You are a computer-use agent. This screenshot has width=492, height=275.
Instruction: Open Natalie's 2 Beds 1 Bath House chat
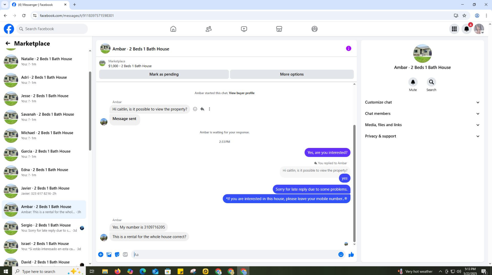(x=44, y=61)
